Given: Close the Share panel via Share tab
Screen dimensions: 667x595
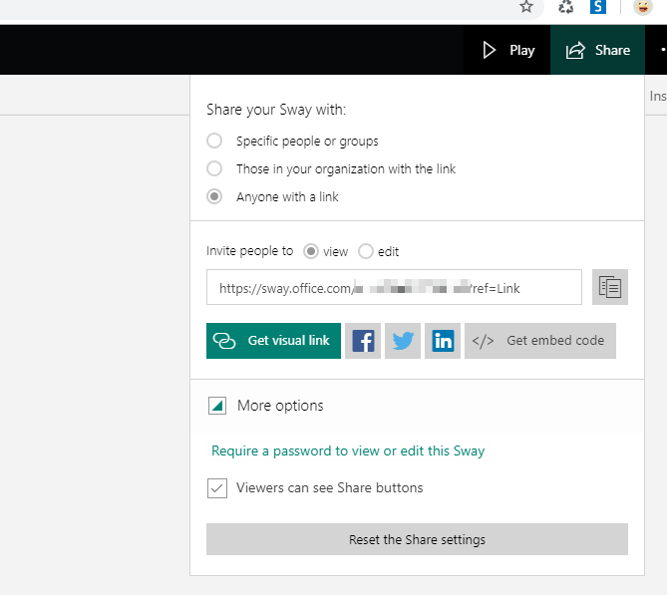Looking at the screenshot, I should [x=597, y=50].
